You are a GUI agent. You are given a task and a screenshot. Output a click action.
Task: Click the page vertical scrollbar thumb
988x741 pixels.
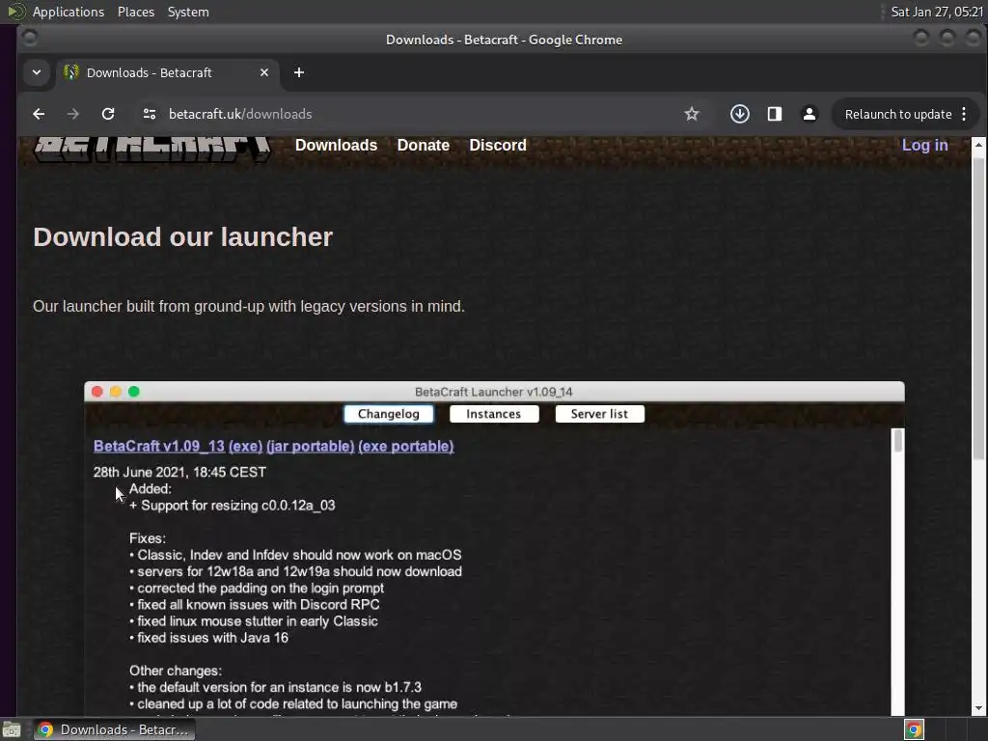pyautogui.click(x=978, y=309)
